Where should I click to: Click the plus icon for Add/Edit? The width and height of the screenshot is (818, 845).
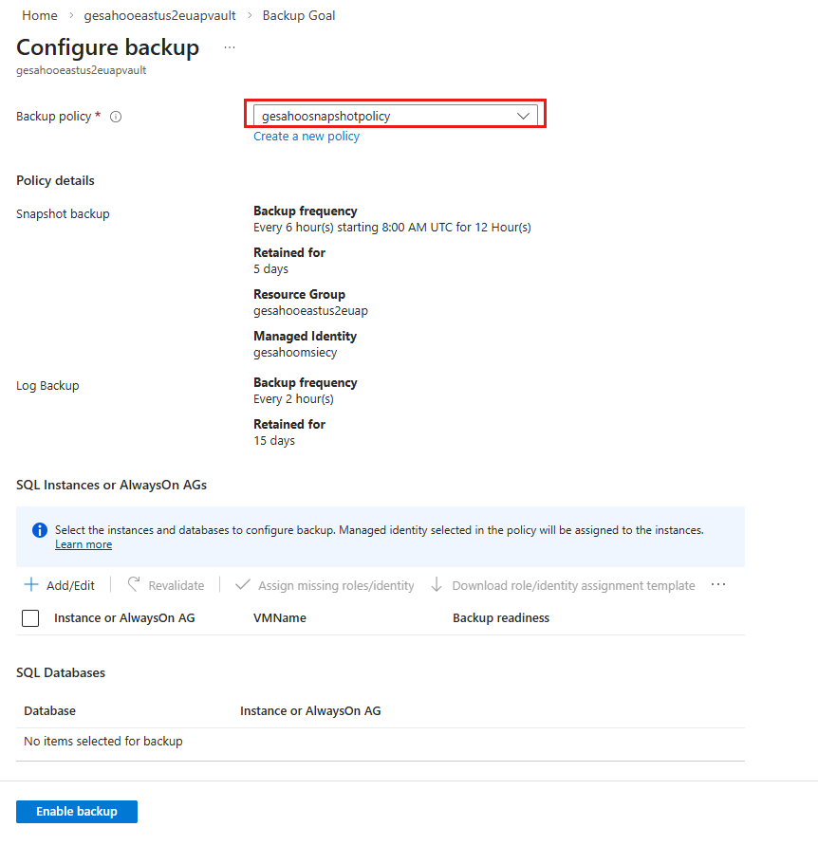point(31,585)
